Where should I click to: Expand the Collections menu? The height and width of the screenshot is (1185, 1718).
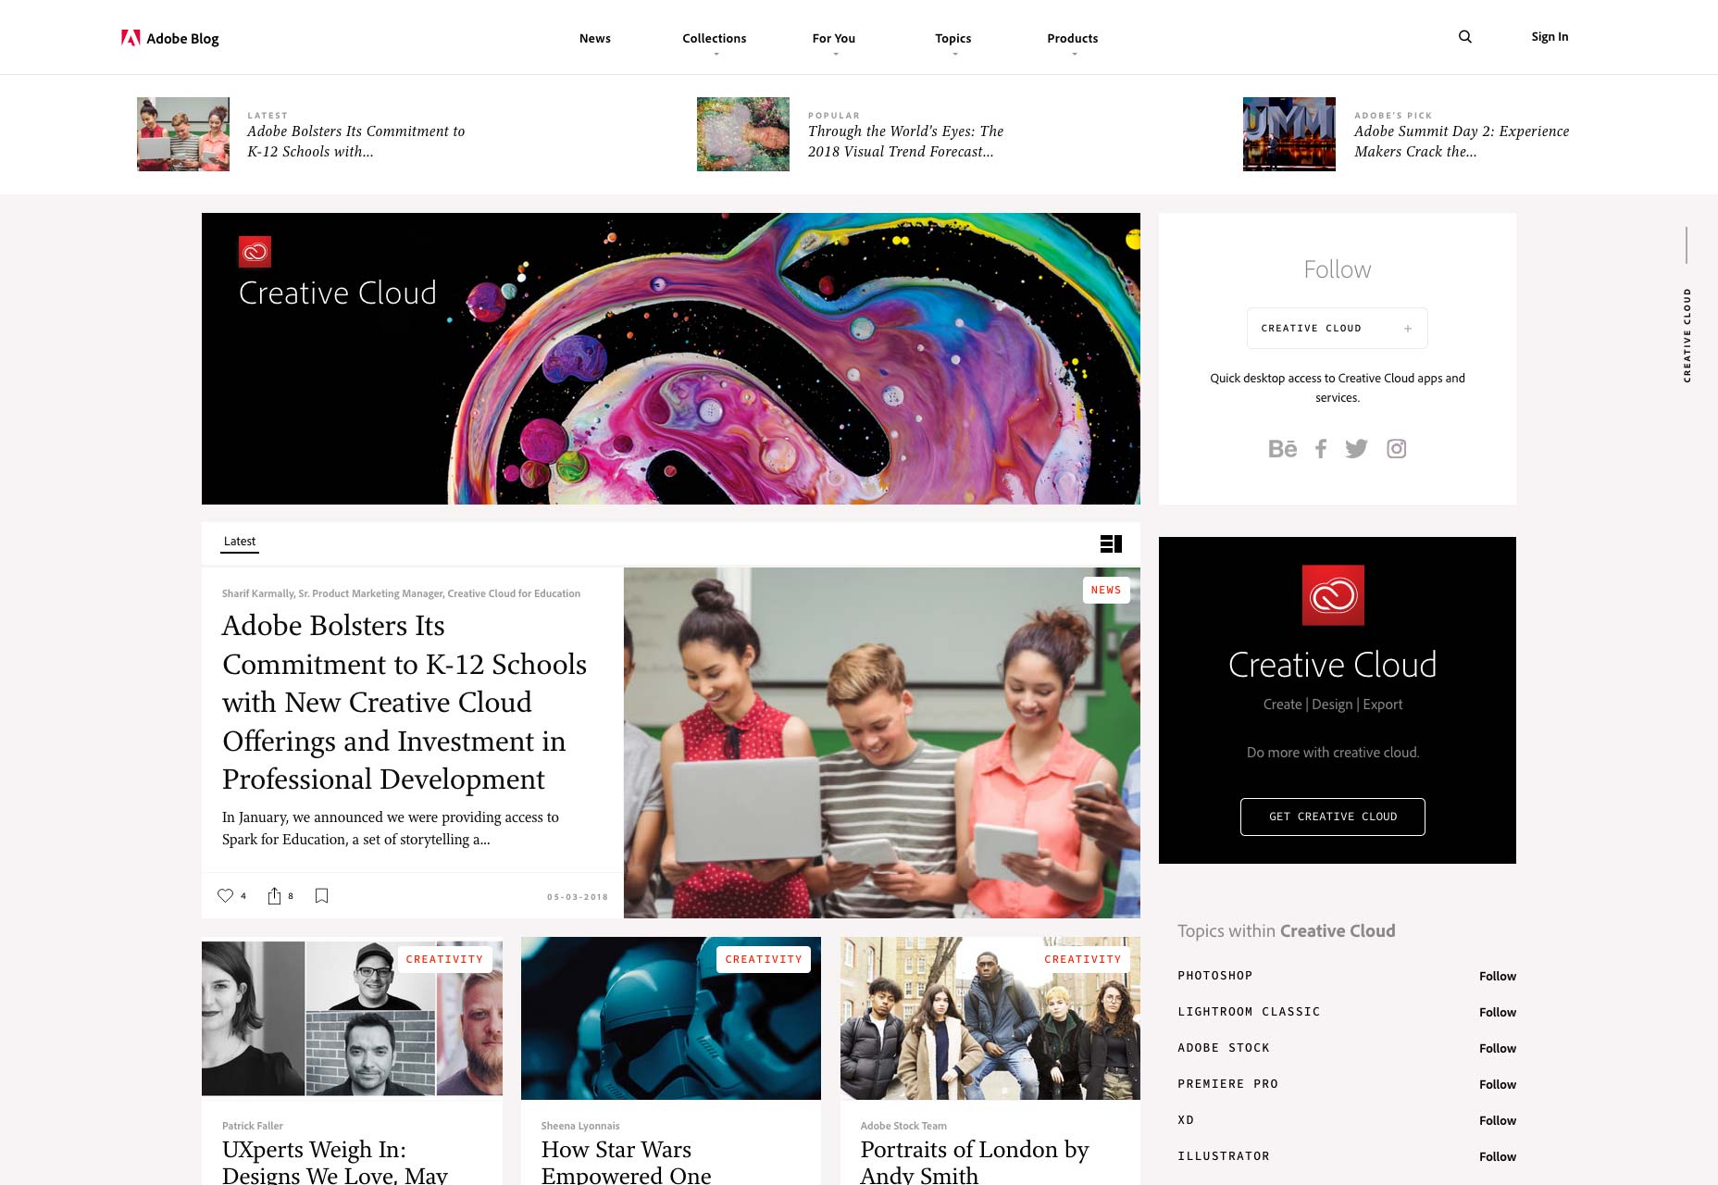click(x=715, y=39)
